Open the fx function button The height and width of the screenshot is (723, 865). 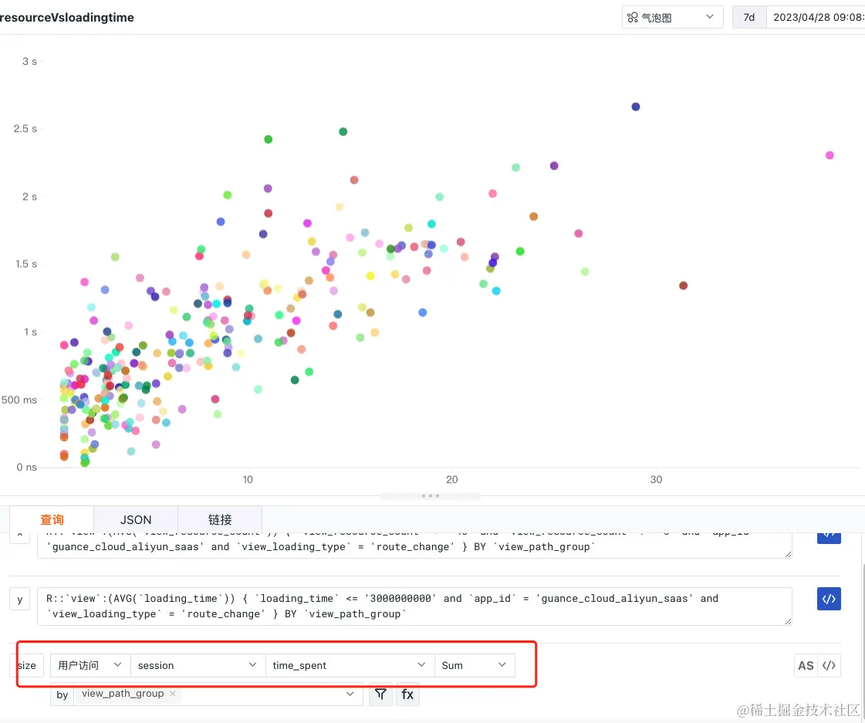pyautogui.click(x=407, y=694)
